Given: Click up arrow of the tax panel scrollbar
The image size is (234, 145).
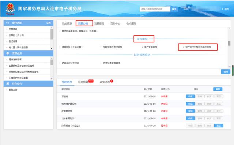Looking at the screenshot, I should [x=229, y=29].
